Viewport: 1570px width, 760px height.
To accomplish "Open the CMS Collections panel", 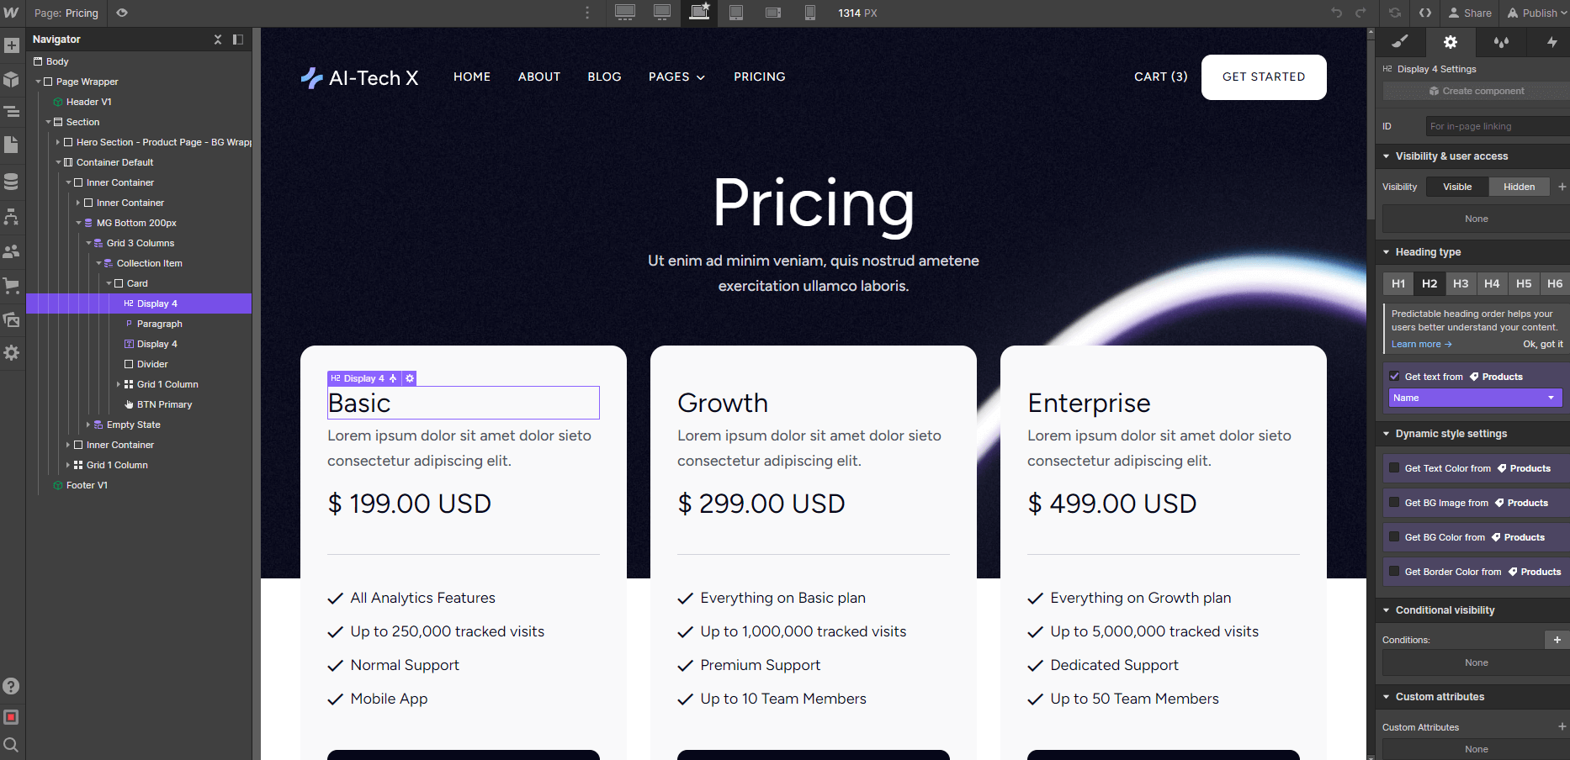I will tap(12, 181).
